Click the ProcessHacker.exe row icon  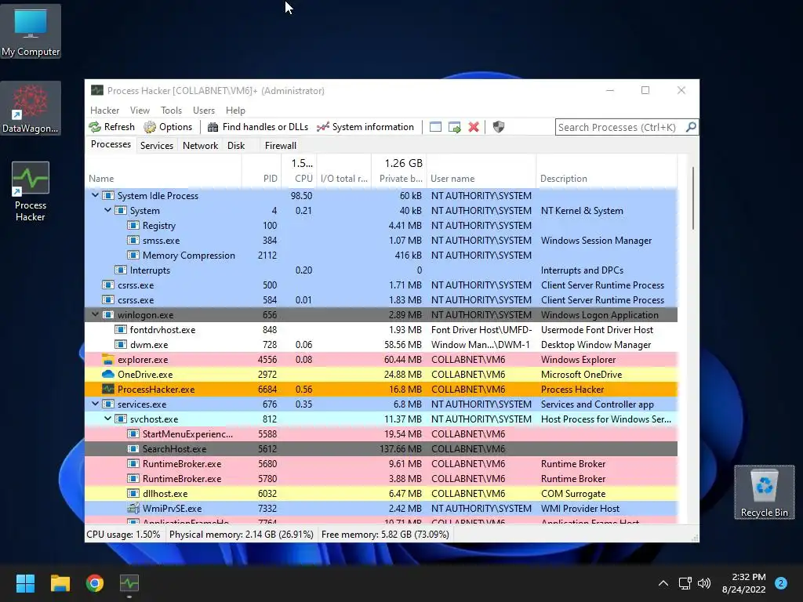pos(107,389)
